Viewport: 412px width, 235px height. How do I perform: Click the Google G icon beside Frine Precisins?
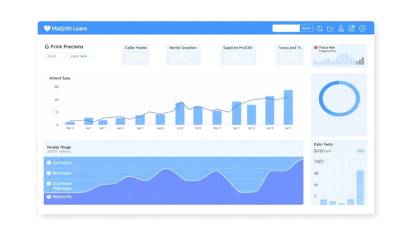(47, 47)
